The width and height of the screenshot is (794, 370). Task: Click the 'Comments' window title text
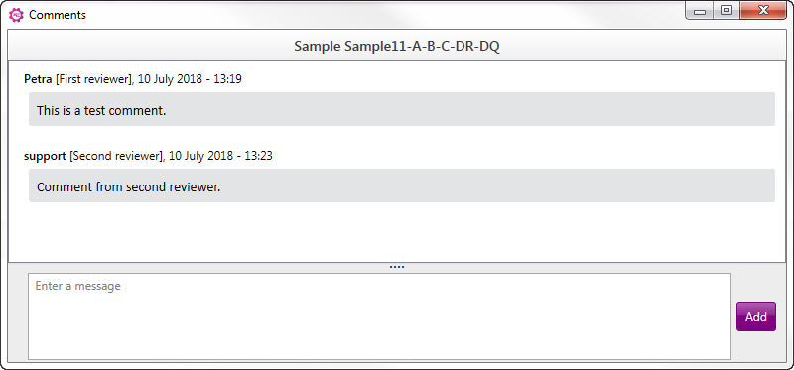pyautogui.click(x=58, y=15)
